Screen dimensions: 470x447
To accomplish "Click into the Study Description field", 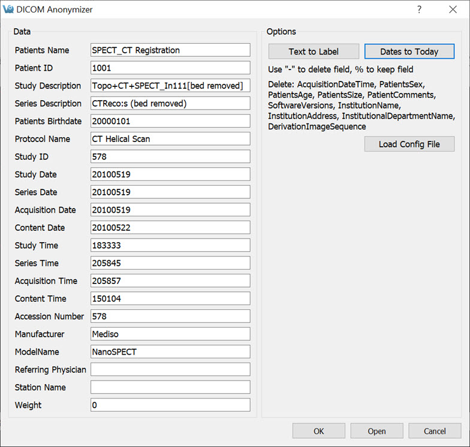I will (170, 86).
